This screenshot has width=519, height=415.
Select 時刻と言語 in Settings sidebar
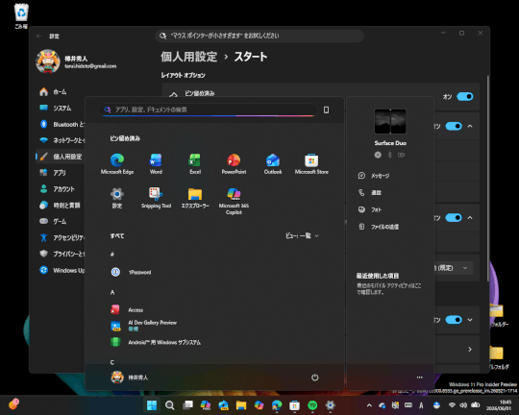tap(60, 205)
